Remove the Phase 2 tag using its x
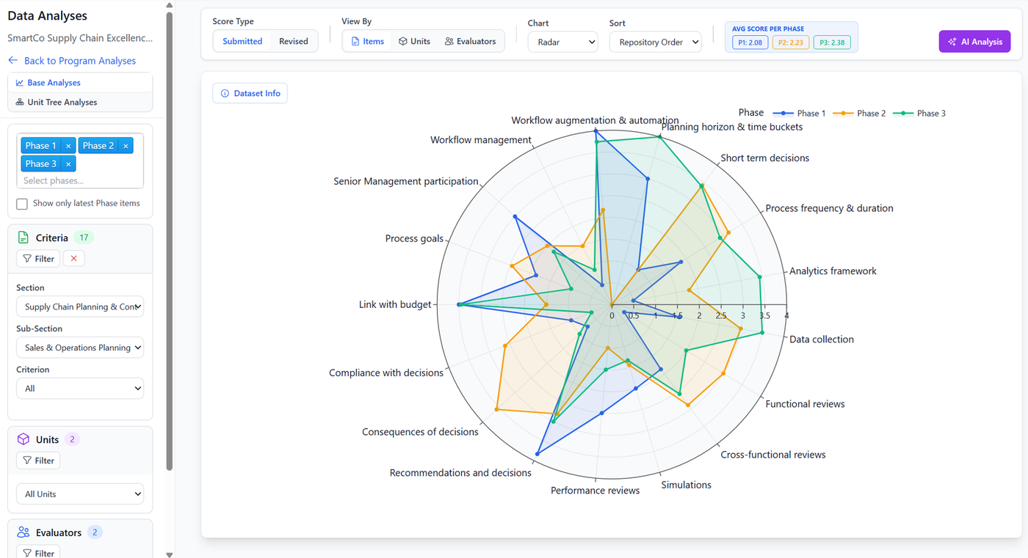The height and width of the screenshot is (558, 1028). (126, 146)
